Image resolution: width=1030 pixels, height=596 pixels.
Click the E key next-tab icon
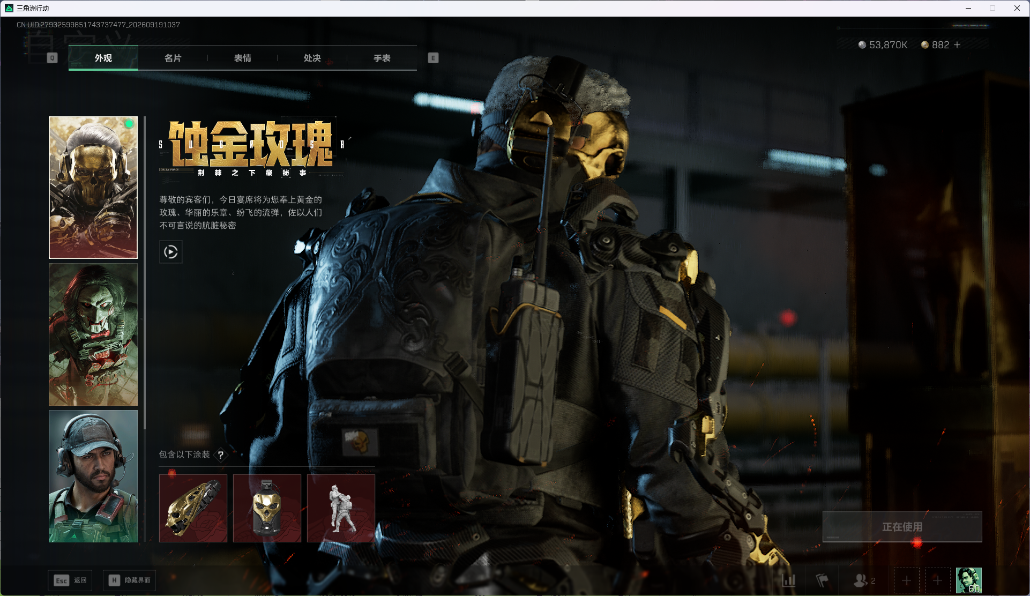coord(433,58)
